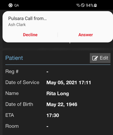Tap Date of Birth May 22, 1946

[62, 104]
